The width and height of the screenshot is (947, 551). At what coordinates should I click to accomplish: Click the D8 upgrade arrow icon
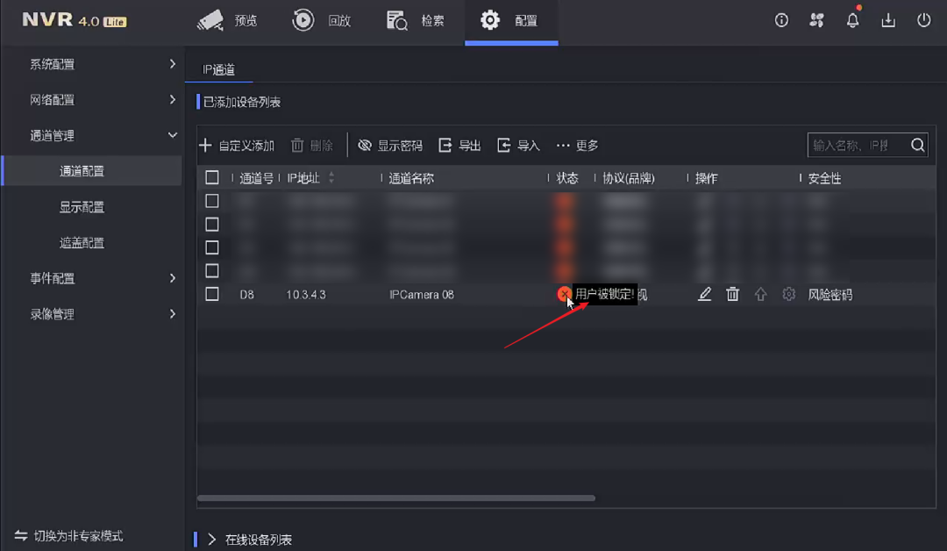(x=760, y=294)
